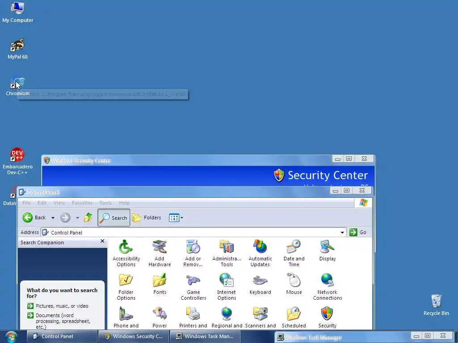Open Scanners and Cameras icon
This screenshot has width=458, height=343.
click(x=260, y=318)
